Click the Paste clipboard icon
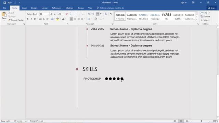This screenshot has width=219, height=123. pos(4,14)
